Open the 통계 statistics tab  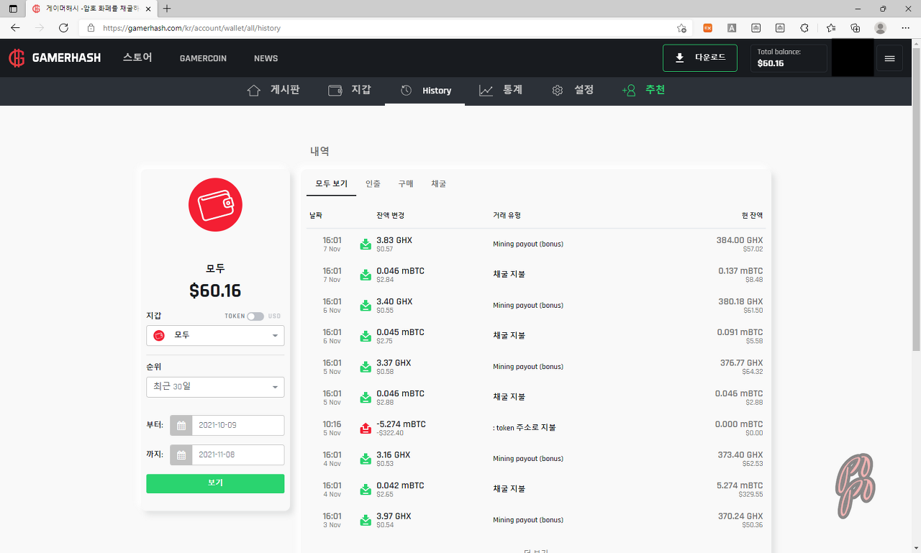(501, 91)
